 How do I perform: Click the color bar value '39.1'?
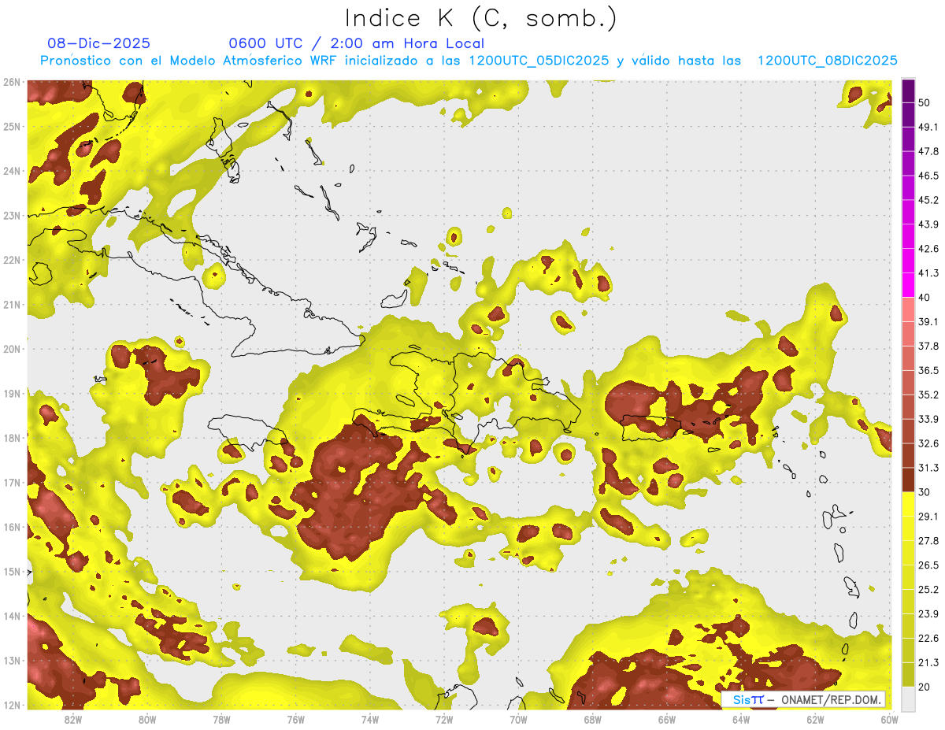[x=928, y=322]
